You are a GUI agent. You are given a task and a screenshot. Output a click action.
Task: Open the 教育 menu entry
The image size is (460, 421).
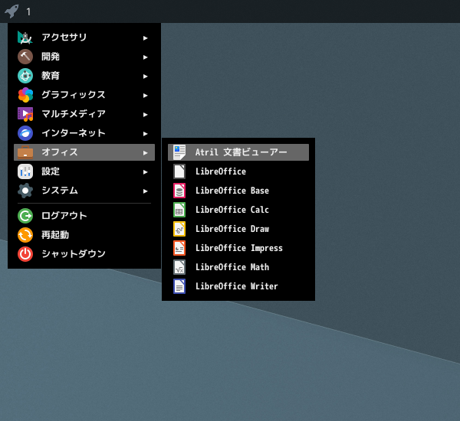pos(84,76)
